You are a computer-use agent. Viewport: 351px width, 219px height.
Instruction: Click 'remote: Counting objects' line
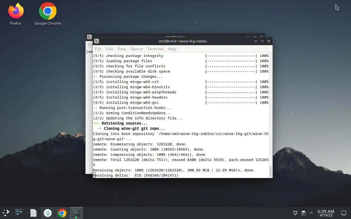[149, 149]
